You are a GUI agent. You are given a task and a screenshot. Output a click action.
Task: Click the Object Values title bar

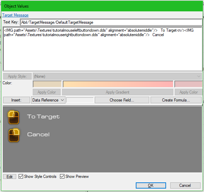click(102, 6)
